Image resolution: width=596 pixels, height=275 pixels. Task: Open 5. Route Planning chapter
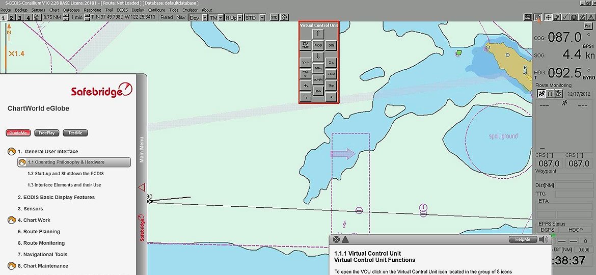39,232
